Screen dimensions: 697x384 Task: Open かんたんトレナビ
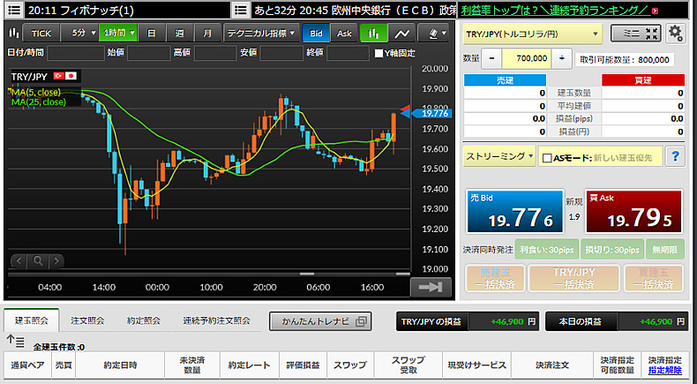pyautogui.click(x=320, y=321)
